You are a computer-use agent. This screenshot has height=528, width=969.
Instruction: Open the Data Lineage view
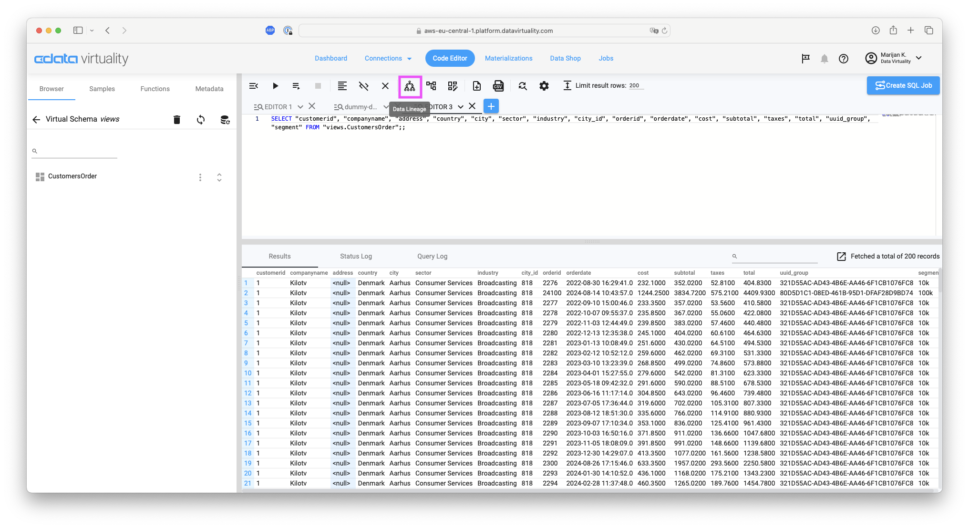click(409, 86)
